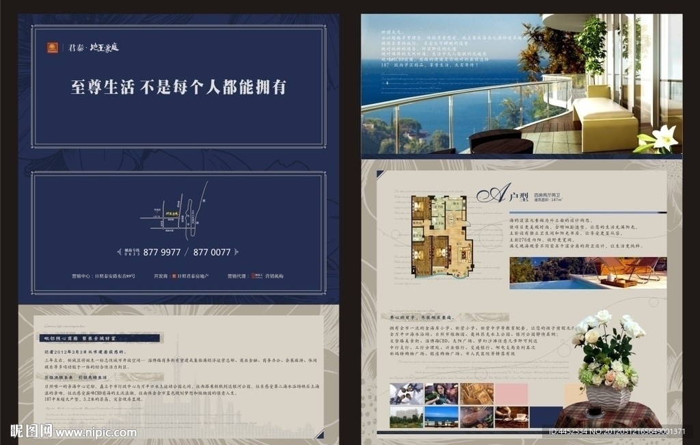Image resolution: width=700 pixels, height=445 pixels.
Task: Open the 至尊生活 headline panel
Action: coord(178,87)
